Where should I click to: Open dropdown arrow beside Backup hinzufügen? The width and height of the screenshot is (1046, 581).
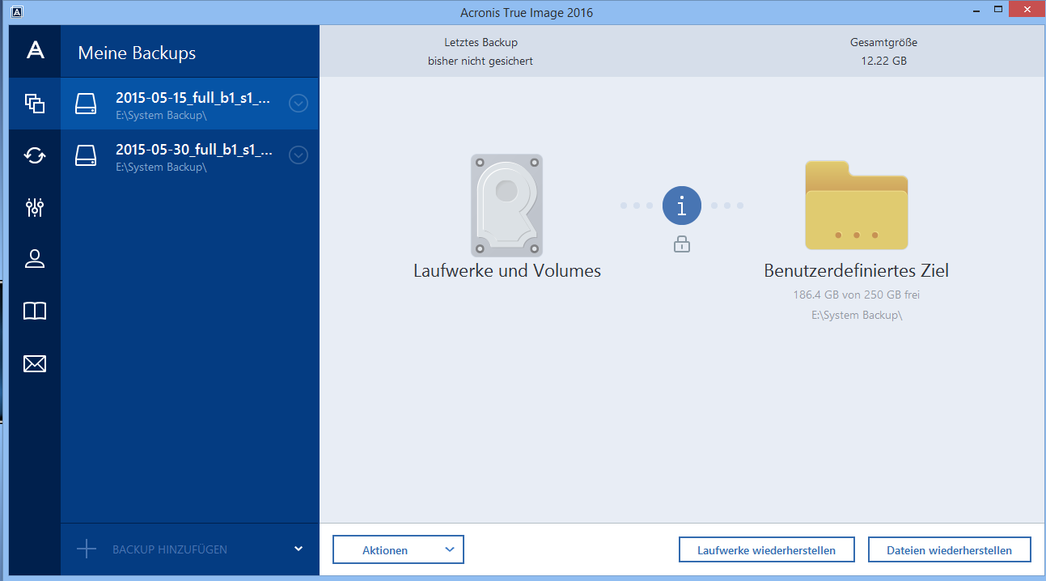tap(299, 549)
